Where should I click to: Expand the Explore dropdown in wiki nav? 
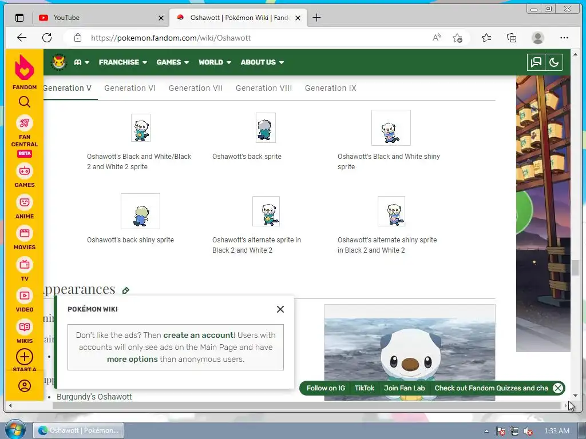81,62
